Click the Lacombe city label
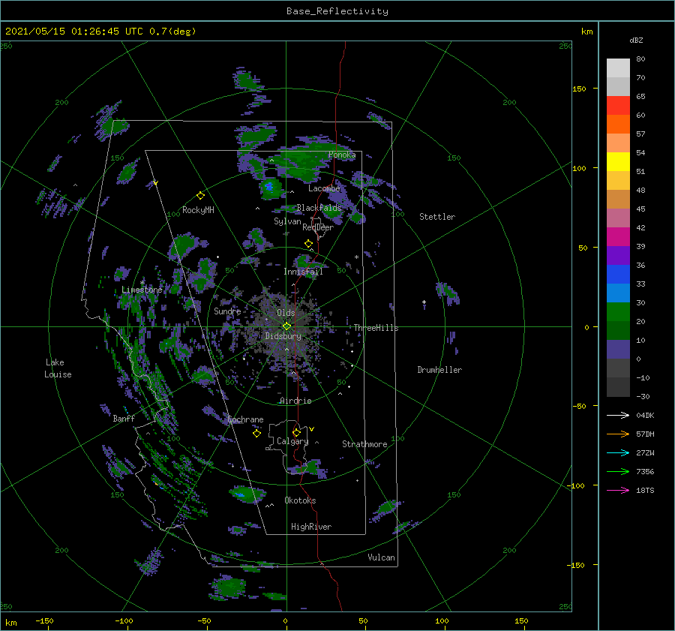Image resolution: width=675 pixels, height=631 pixels. (x=324, y=188)
